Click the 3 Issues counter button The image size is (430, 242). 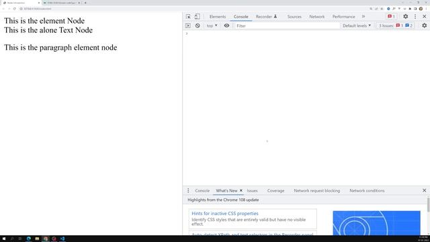point(396,26)
